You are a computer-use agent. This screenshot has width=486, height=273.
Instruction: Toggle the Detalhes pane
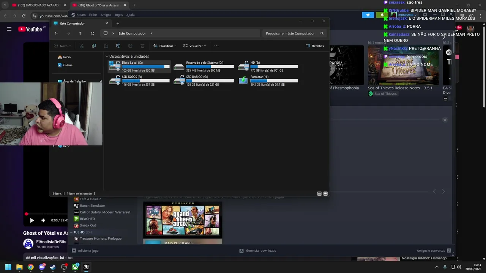[315, 46]
